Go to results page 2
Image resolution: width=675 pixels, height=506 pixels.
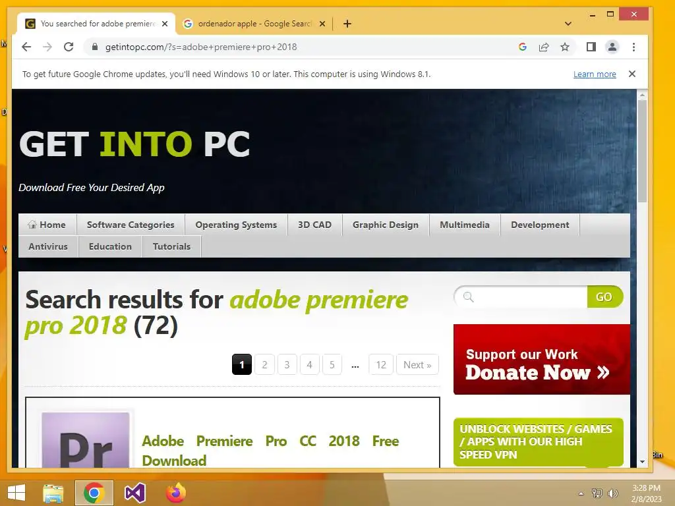tap(265, 364)
